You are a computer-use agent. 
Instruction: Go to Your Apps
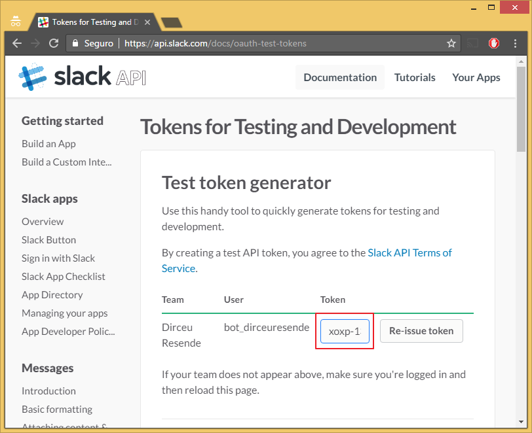pos(476,78)
